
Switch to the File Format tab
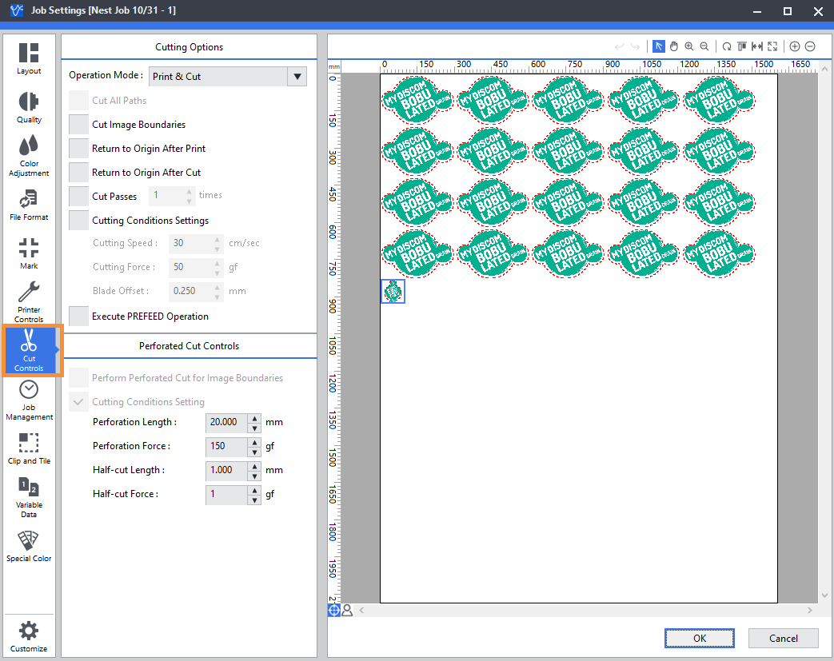click(29, 204)
